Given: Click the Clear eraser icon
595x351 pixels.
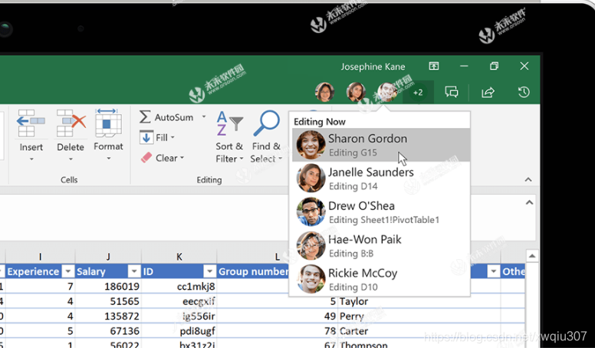Looking at the screenshot, I should tap(146, 158).
